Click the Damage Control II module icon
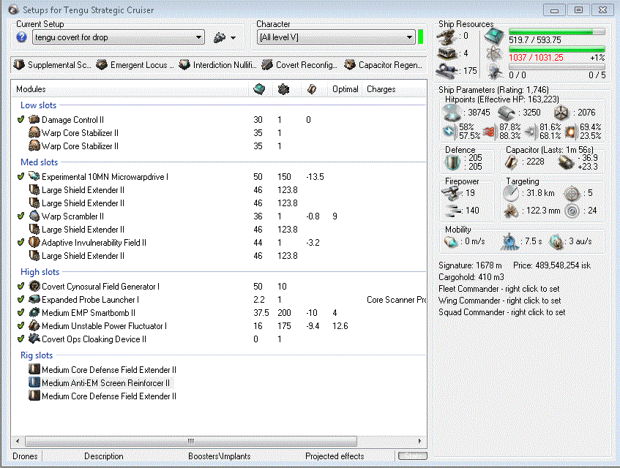Viewport: 620px width, 468px height. 34,119
